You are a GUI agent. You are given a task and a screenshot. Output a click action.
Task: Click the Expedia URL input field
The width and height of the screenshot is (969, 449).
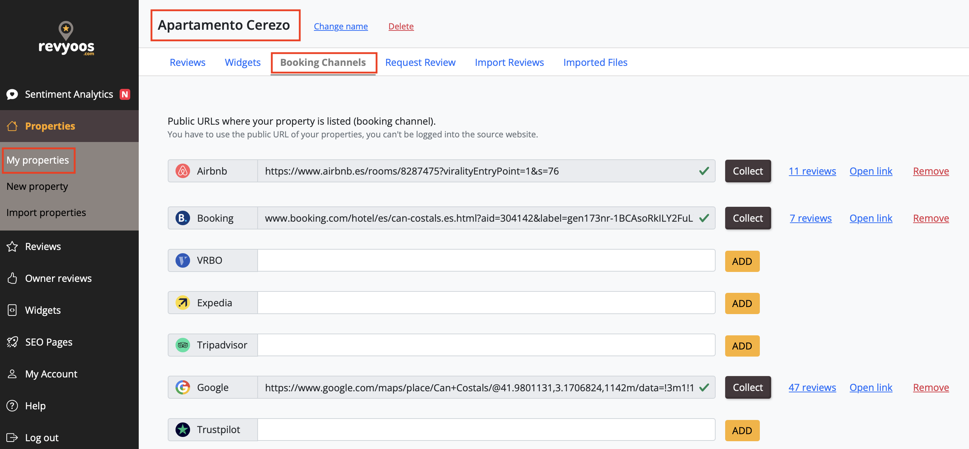point(486,303)
